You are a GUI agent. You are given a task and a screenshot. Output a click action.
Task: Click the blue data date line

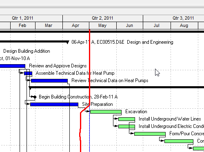[x=89, y=130]
